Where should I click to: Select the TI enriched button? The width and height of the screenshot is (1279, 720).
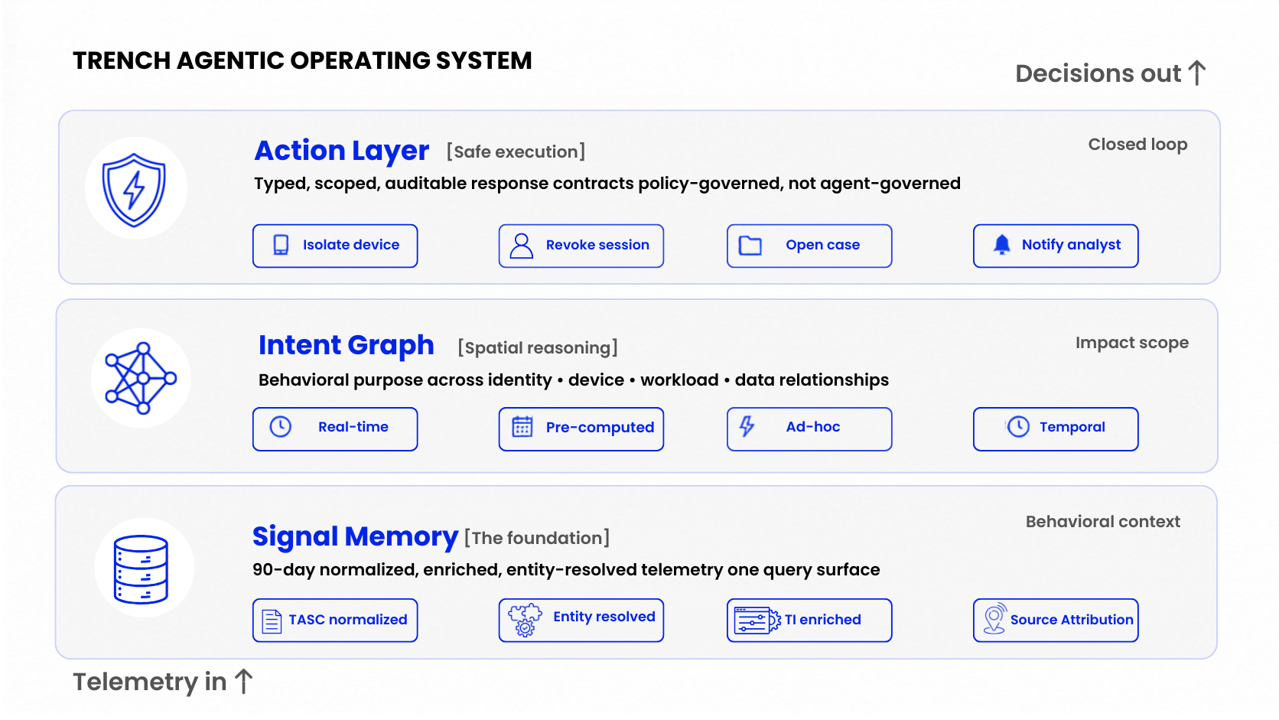pos(809,621)
